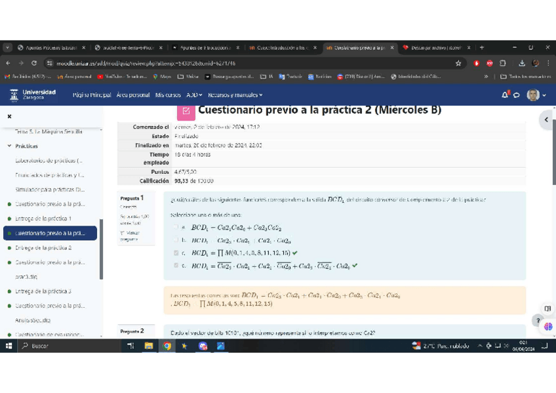
Task: Expand the ADD dropdown menu
Action: tap(194, 95)
